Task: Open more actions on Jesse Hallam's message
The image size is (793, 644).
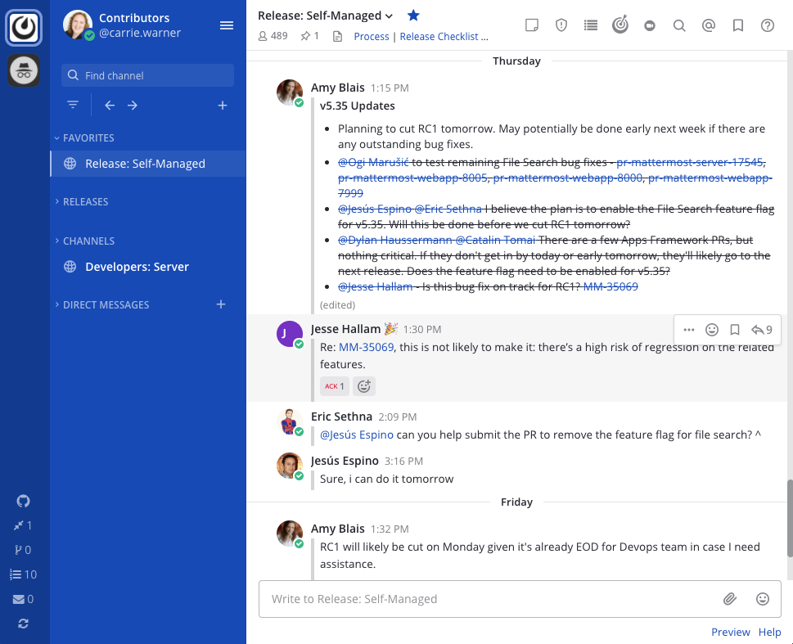Action: point(688,329)
